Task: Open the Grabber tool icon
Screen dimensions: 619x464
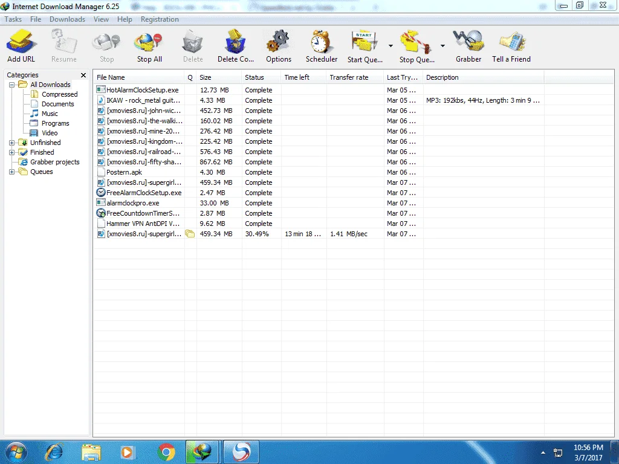Action: click(468, 41)
